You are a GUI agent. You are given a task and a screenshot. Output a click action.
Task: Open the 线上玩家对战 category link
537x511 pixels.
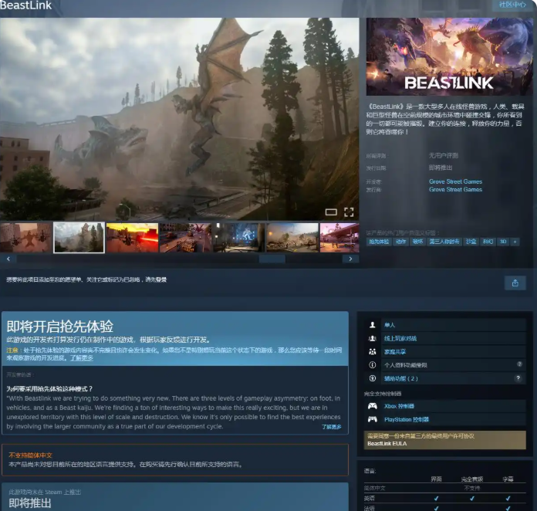click(x=400, y=338)
